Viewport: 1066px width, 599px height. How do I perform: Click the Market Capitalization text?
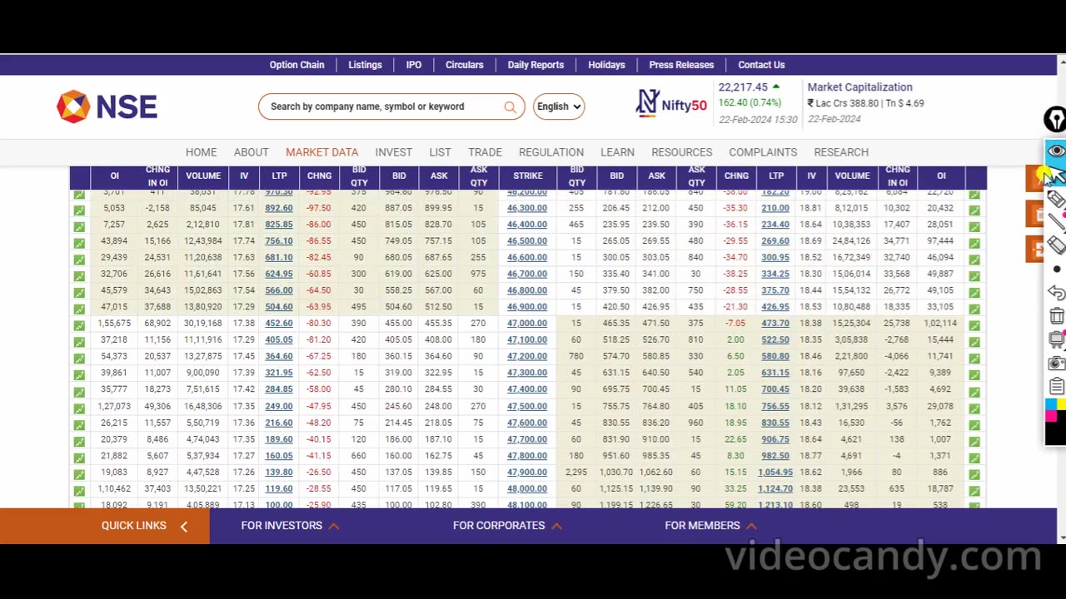859,87
